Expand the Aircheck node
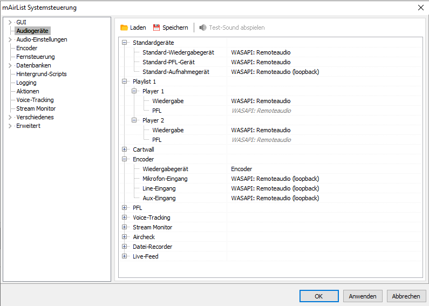This screenshot has height=306, width=429. tap(125, 237)
